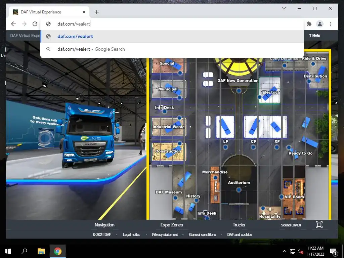Jump to History map marker
Screen dimensions: 344x258
click(197, 200)
